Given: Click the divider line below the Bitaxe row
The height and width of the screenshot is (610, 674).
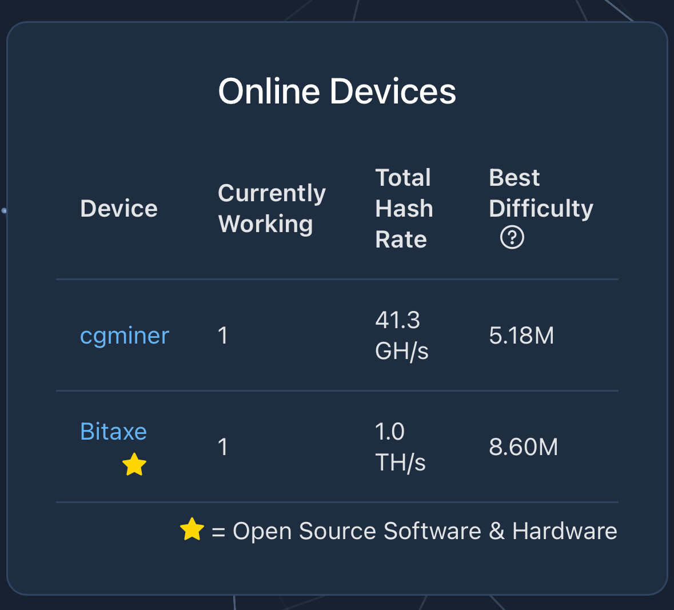Looking at the screenshot, I should coord(337,502).
